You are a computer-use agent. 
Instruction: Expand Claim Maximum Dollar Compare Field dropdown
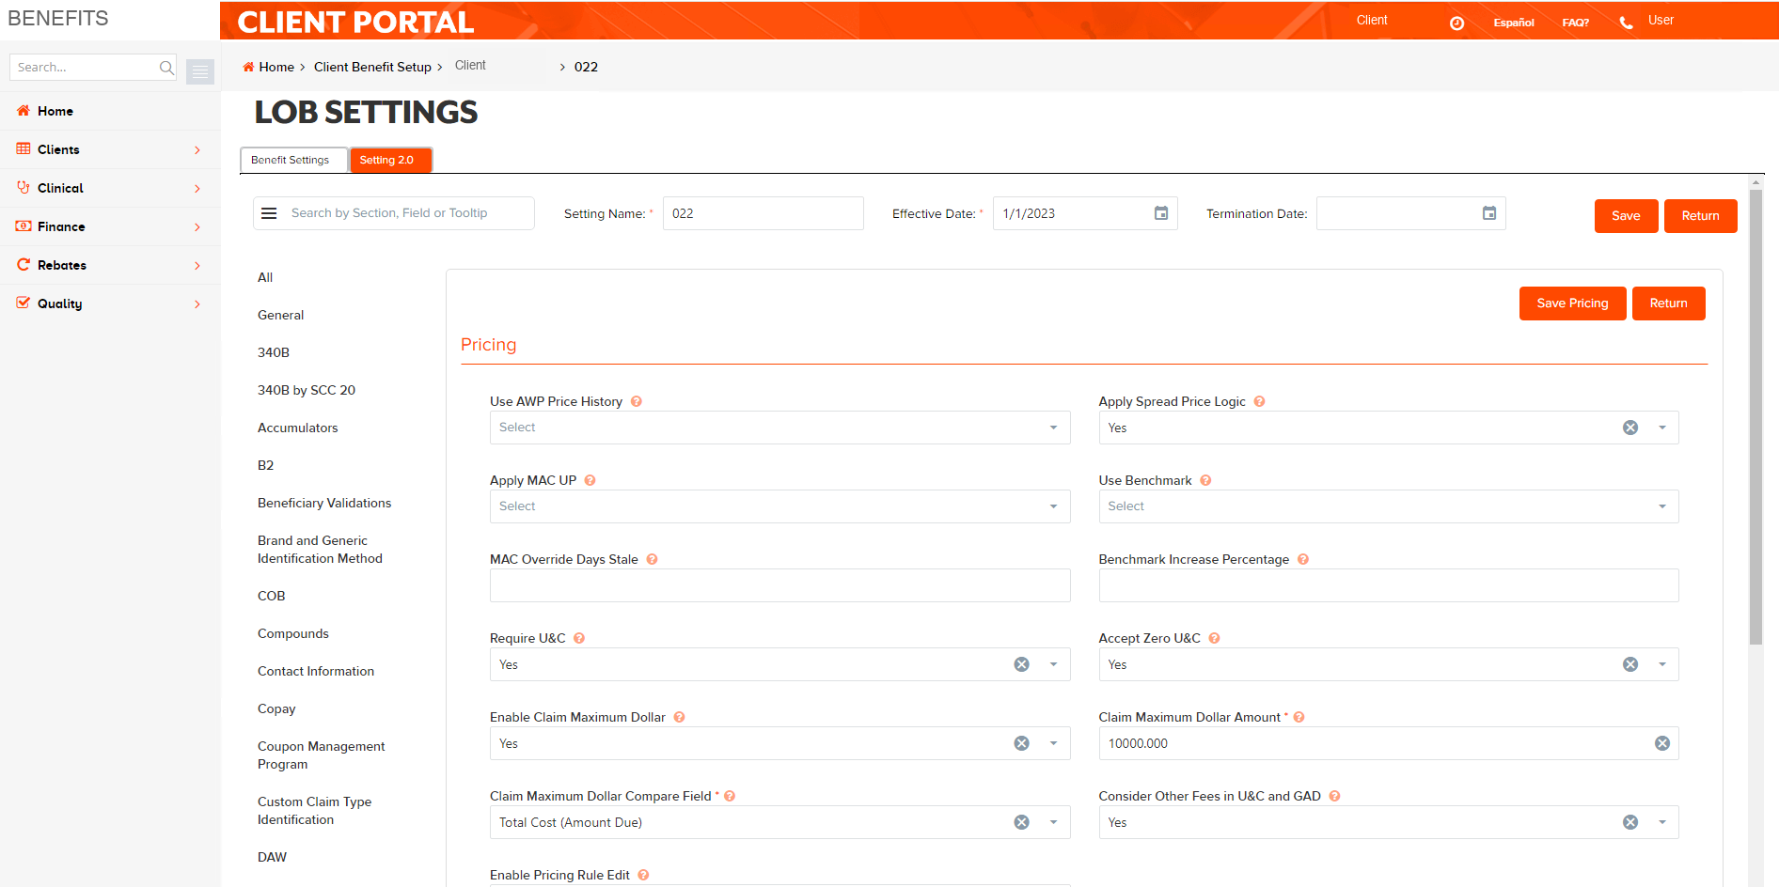tap(1053, 822)
